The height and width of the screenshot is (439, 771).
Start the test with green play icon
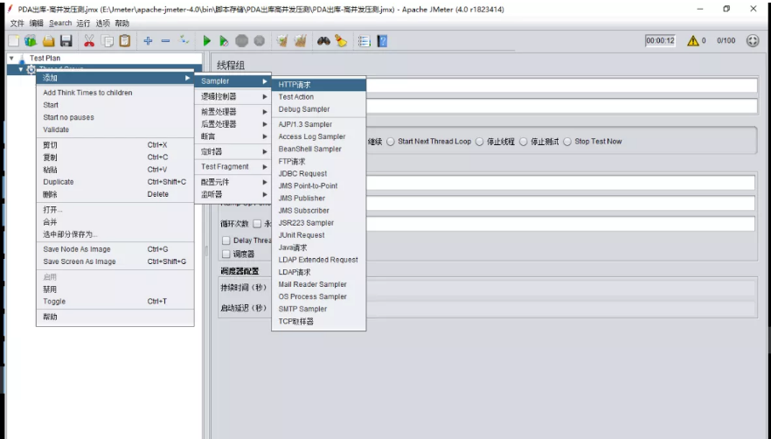tap(206, 41)
